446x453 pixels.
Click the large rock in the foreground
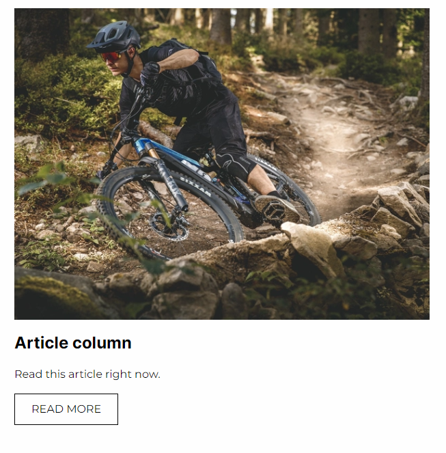point(313,249)
